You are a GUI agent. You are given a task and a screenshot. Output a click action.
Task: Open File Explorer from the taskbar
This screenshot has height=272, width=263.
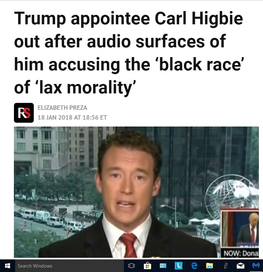(210, 266)
